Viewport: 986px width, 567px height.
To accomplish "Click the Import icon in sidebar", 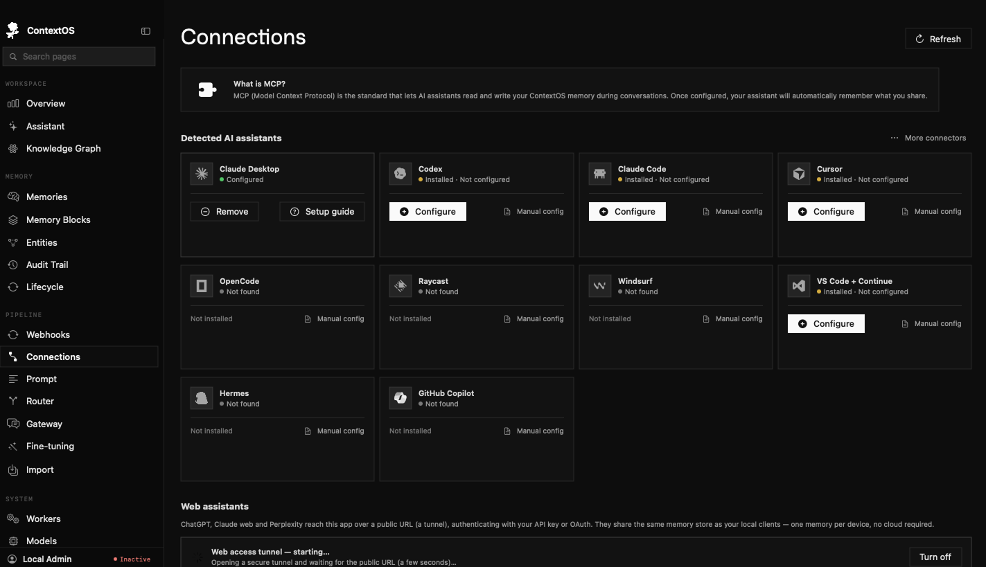I will pos(13,469).
